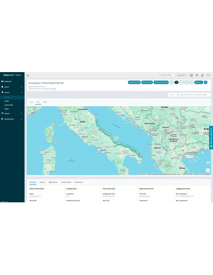Open the Overview tab below map
The width and height of the screenshot is (213, 275).
tap(33, 182)
